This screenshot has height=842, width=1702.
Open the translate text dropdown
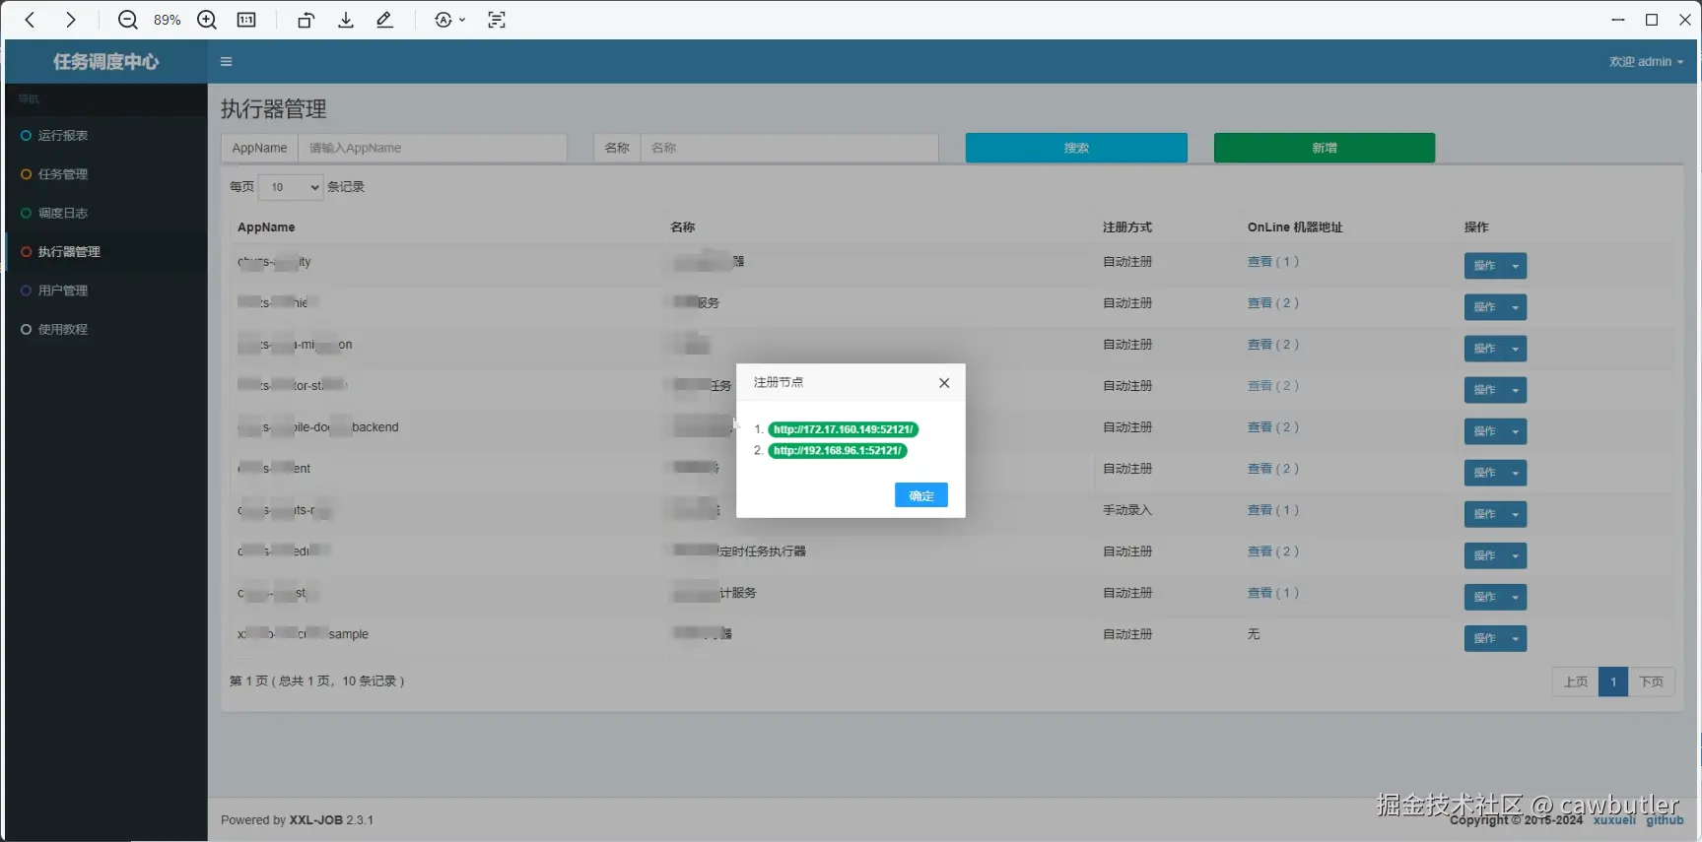coord(449,20)
